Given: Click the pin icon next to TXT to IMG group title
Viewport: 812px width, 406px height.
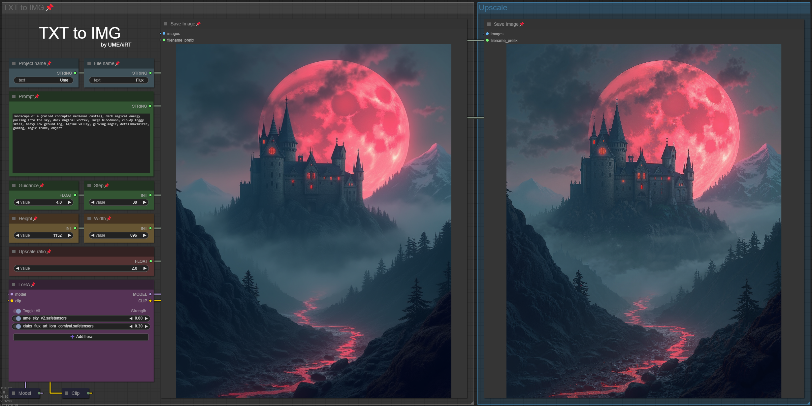Looking at the screenshot, I should pos(49,7).
